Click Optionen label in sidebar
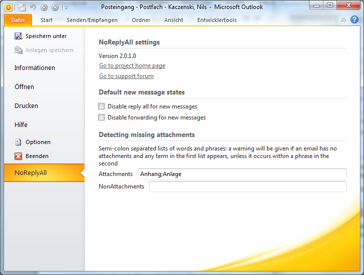This screenshot has height=275, width=364. (38, 142)
